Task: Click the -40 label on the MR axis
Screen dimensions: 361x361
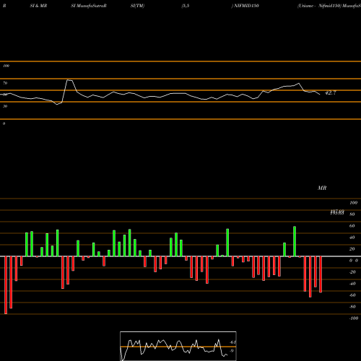Action: pos(352,284)
